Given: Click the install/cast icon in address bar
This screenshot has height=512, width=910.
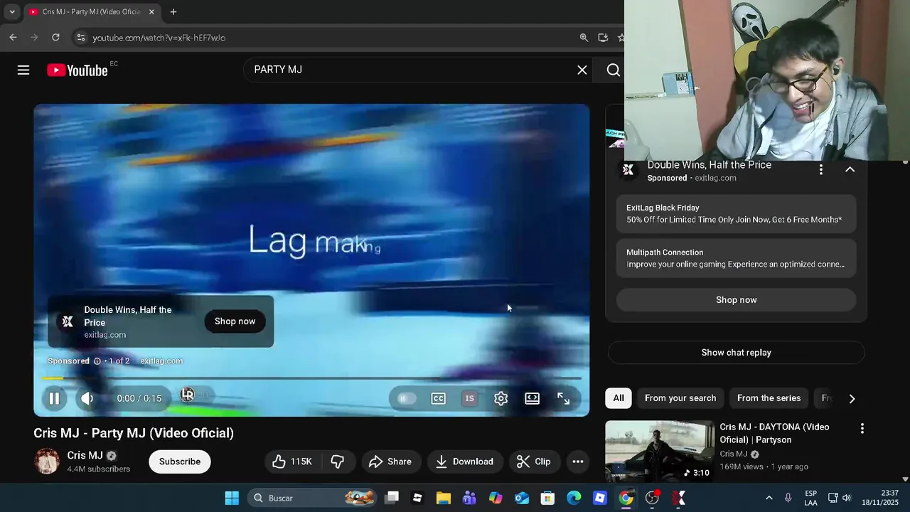Looking at the screenshot, I should pyautogui.click(x=603, y=38).
